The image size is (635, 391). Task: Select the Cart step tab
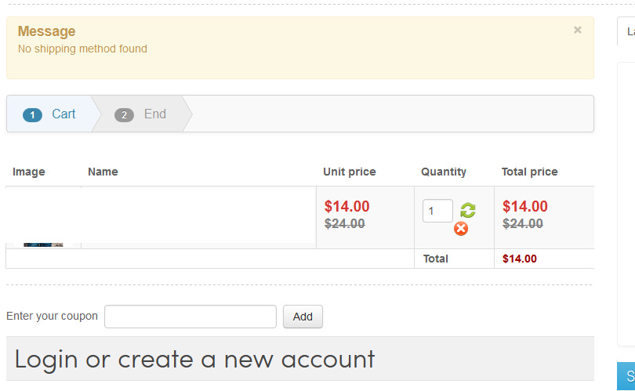[52, 114]
